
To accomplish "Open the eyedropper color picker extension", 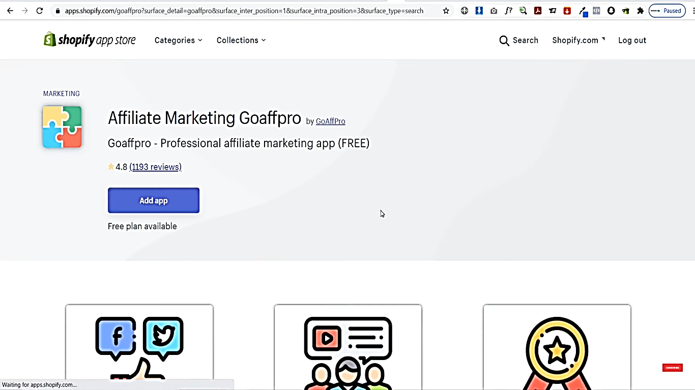I will (x=583, y=11).
